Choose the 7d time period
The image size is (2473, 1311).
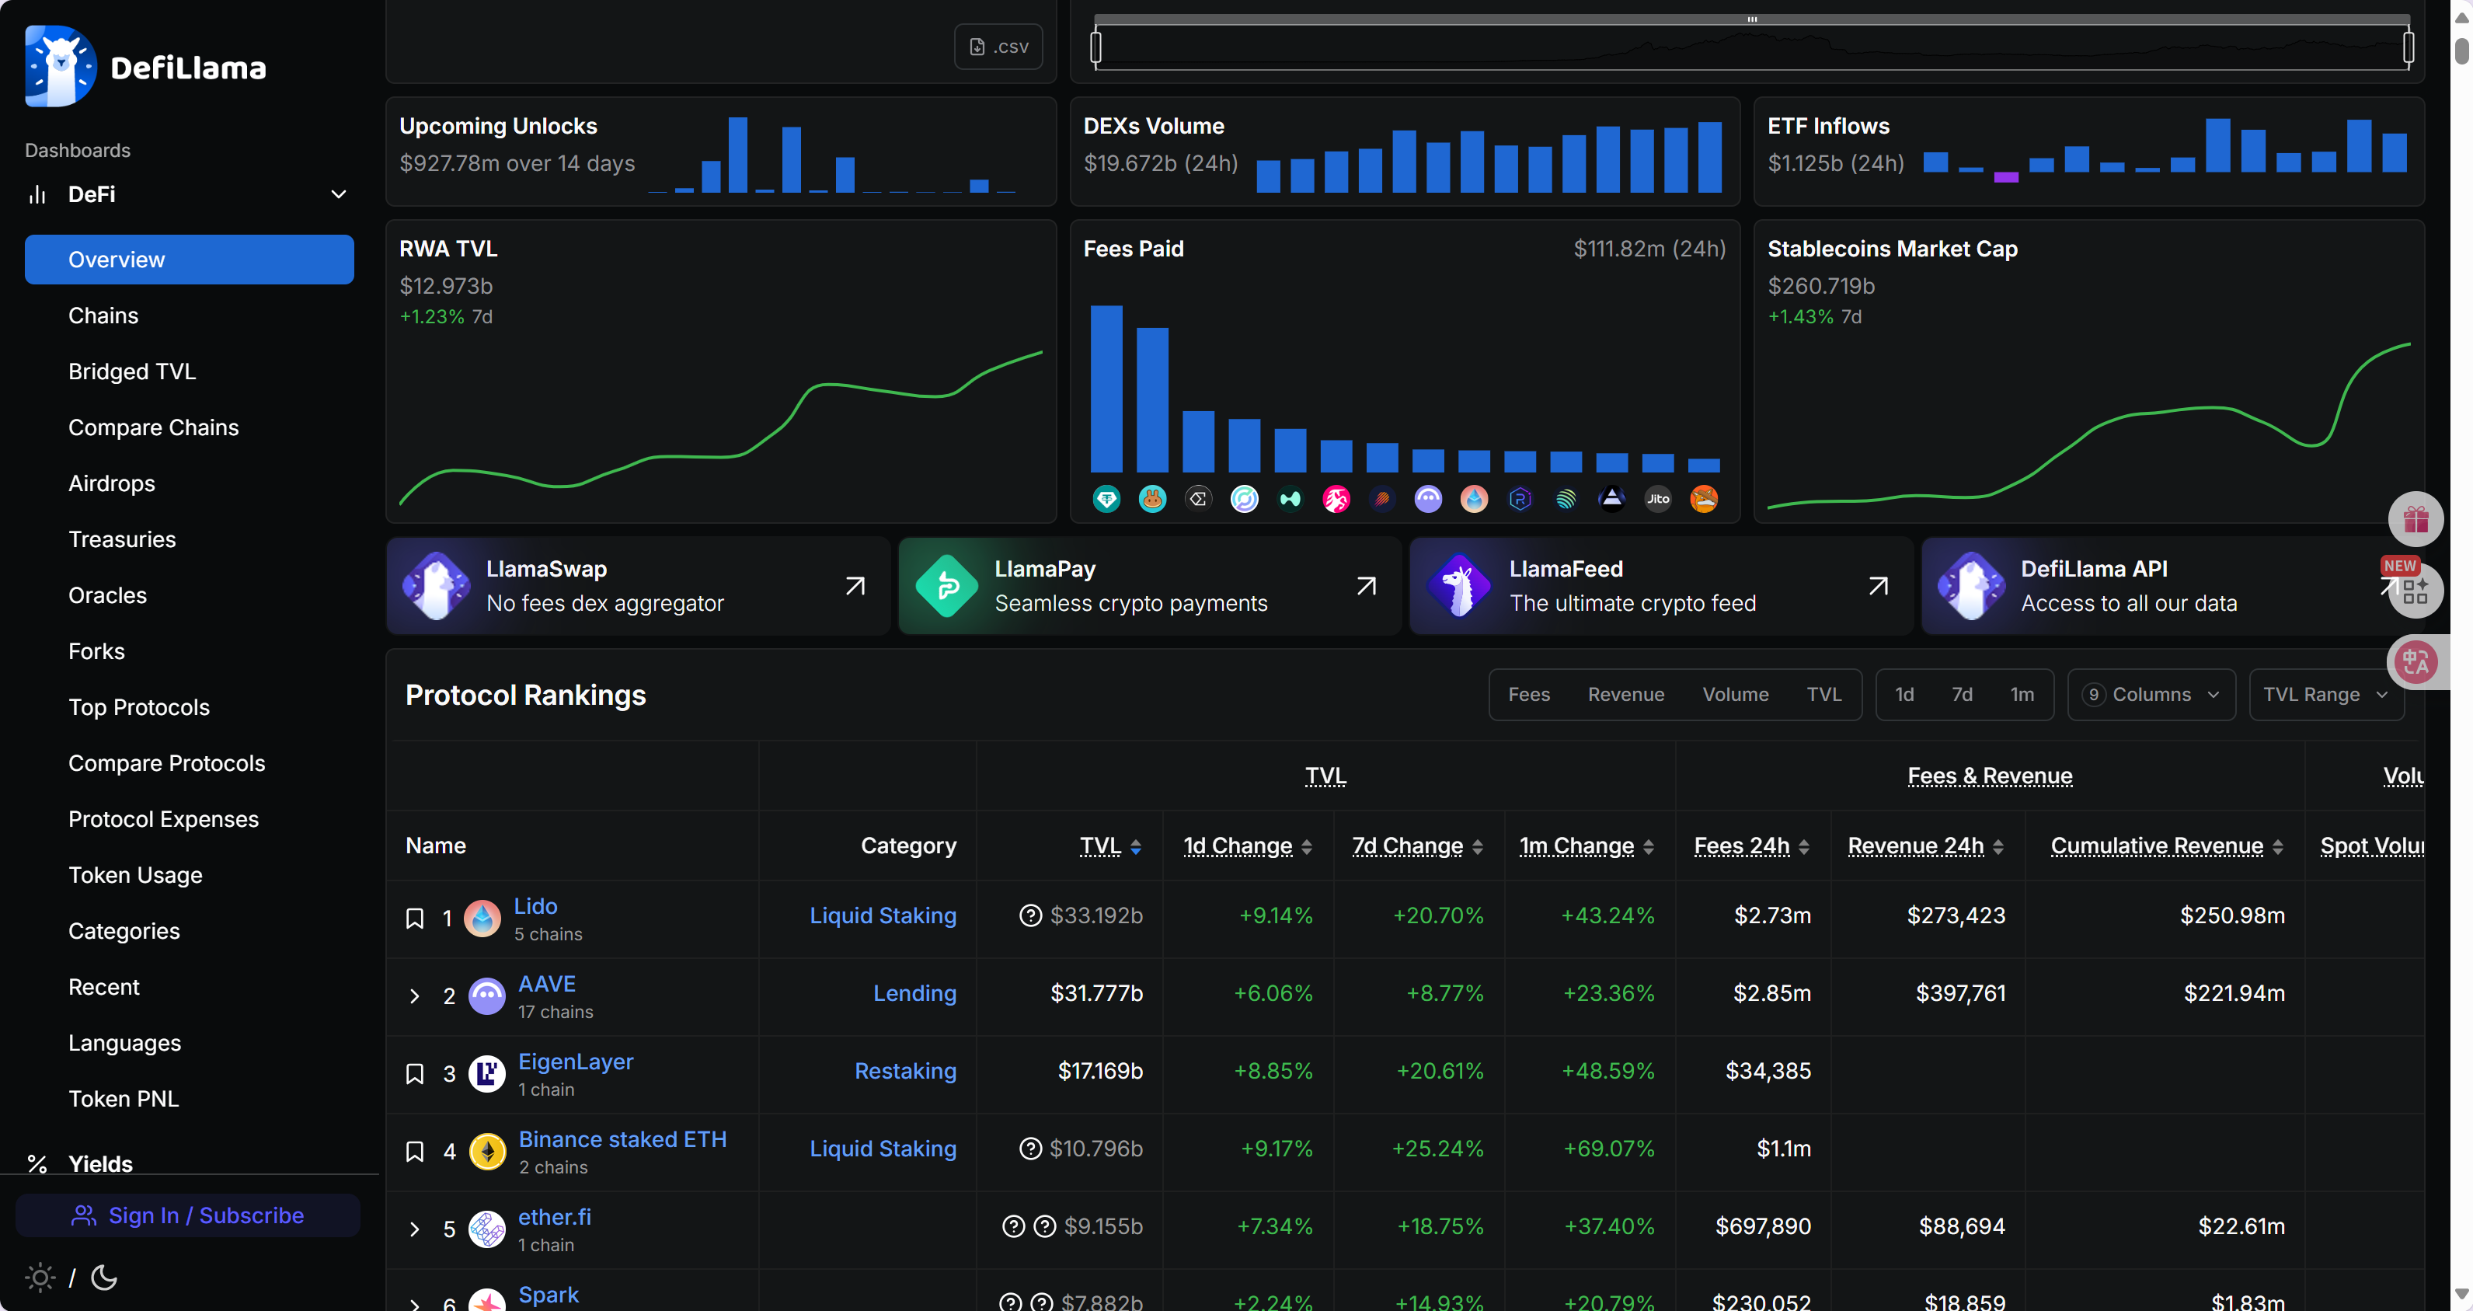click(x=1961, y=695)
